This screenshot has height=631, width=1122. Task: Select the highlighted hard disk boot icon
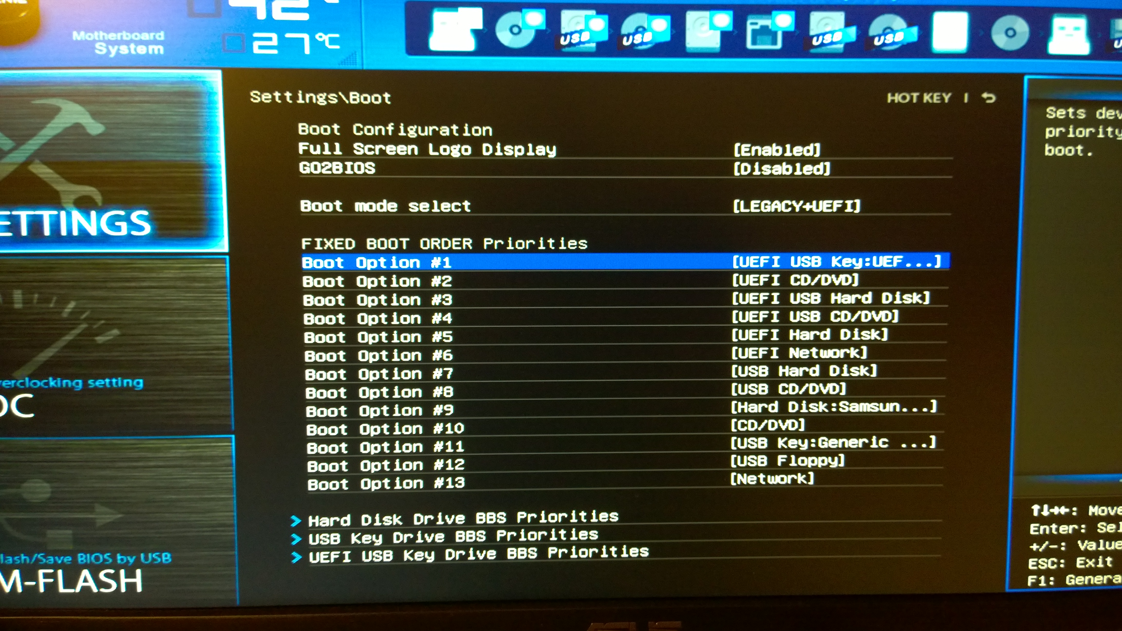950,31
